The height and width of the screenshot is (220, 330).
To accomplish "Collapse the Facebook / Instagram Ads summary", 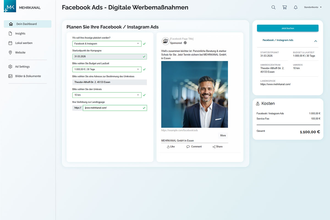I will pos(315,41).
